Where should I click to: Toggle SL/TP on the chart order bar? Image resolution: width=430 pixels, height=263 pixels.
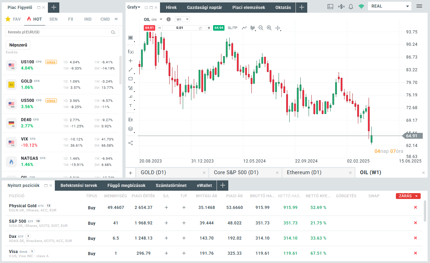click(x=232, y=28)
